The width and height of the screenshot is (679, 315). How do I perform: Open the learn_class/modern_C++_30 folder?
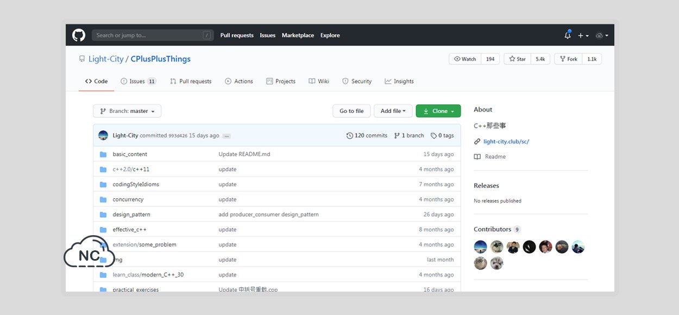click(148, 275)
